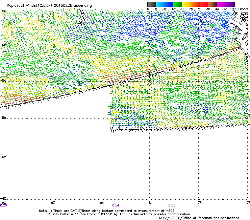The height and width of the screenshot is (220, 250).
Task: Click the cyan-blue 5-15 knots legend swatch
Action: pyautogui.click(x=165, y=4)
